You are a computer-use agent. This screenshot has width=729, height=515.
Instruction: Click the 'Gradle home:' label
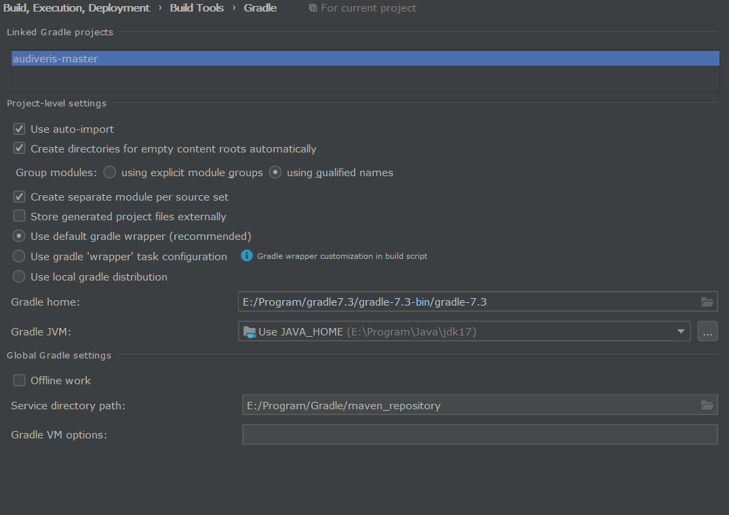coord(45,302)
